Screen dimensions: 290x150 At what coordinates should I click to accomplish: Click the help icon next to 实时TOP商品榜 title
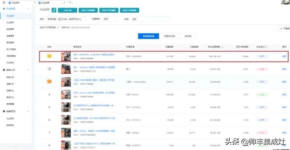[x=58, y=27]
